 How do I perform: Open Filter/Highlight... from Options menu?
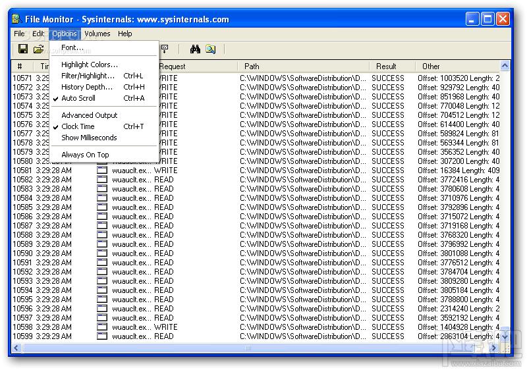tap(104, 76)
